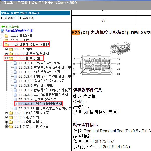Click the 菜单展开 expand-all button

(x=10, y=18)
